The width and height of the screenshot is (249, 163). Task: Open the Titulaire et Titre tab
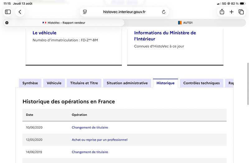84,83
